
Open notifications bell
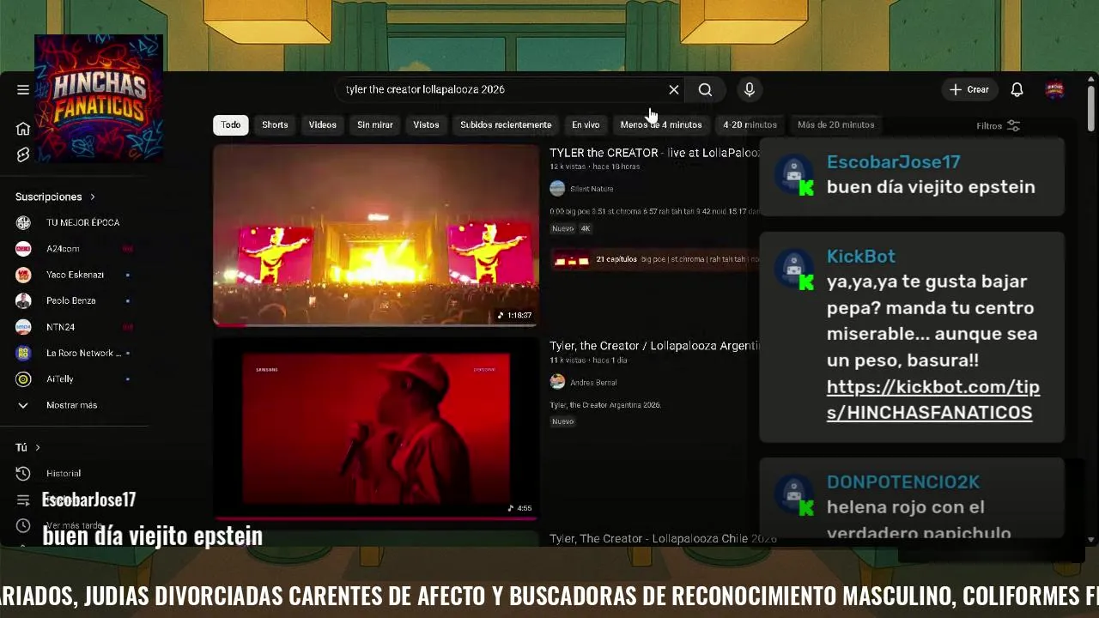1017,89
